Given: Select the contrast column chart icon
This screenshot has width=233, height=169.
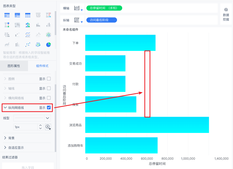Looking at the screenshot, I should [49, 25].
